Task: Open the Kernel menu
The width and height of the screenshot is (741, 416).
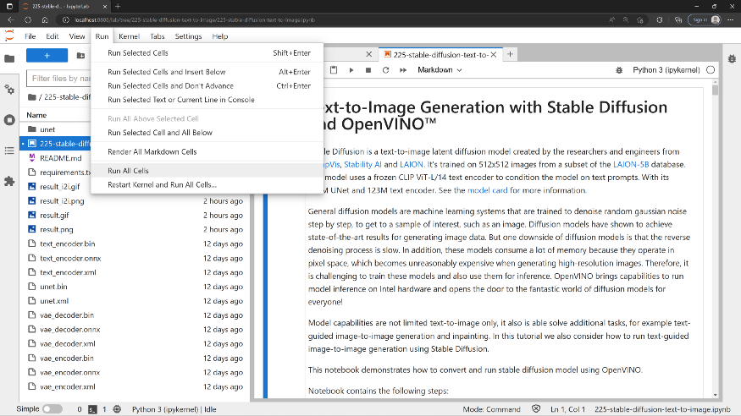Action: tap(129, 36)
